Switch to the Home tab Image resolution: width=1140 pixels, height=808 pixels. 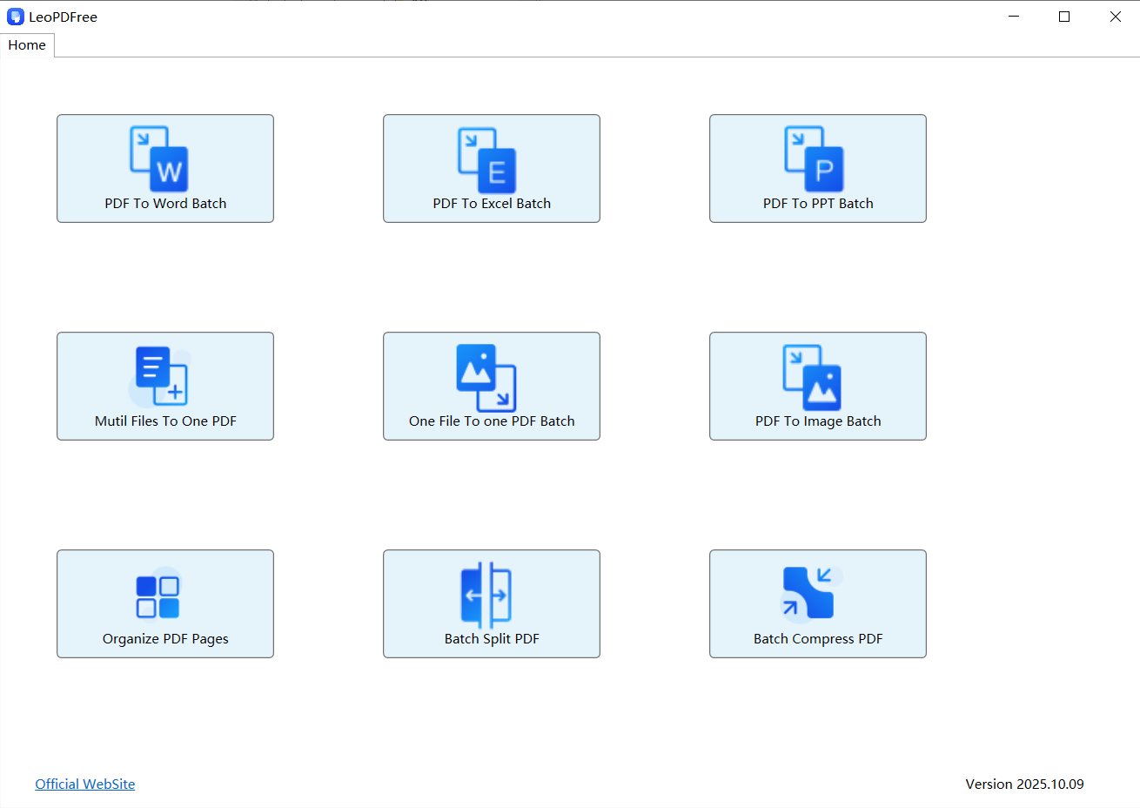27,45
